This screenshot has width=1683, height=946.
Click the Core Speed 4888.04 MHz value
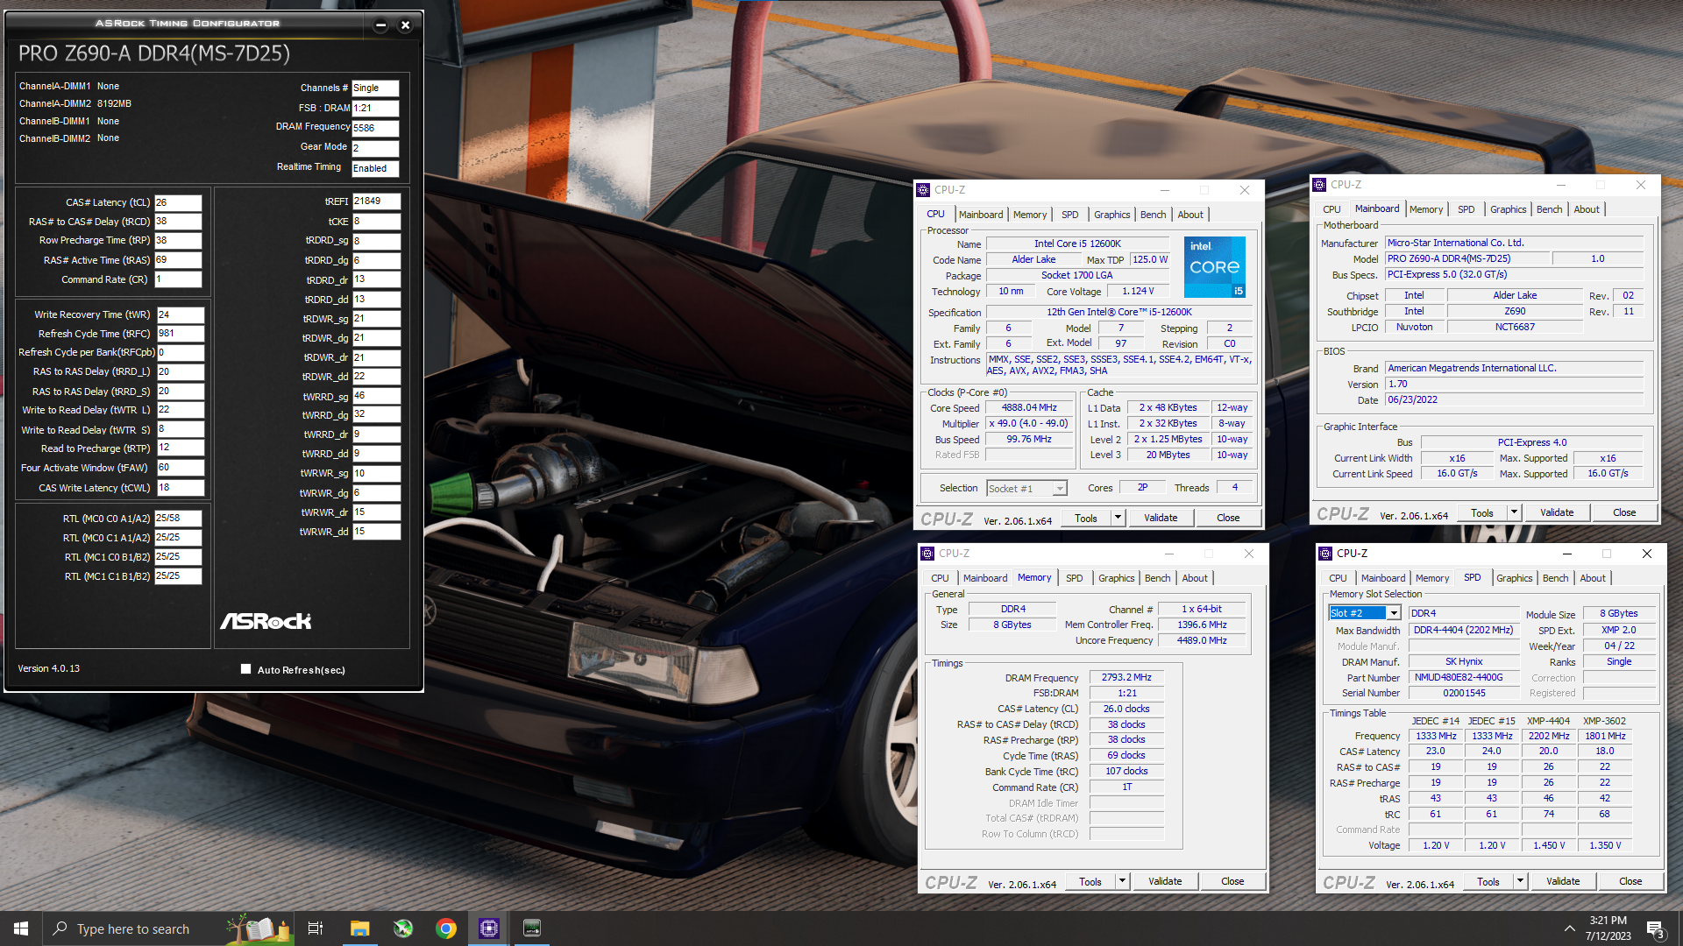pos(1029,407)
